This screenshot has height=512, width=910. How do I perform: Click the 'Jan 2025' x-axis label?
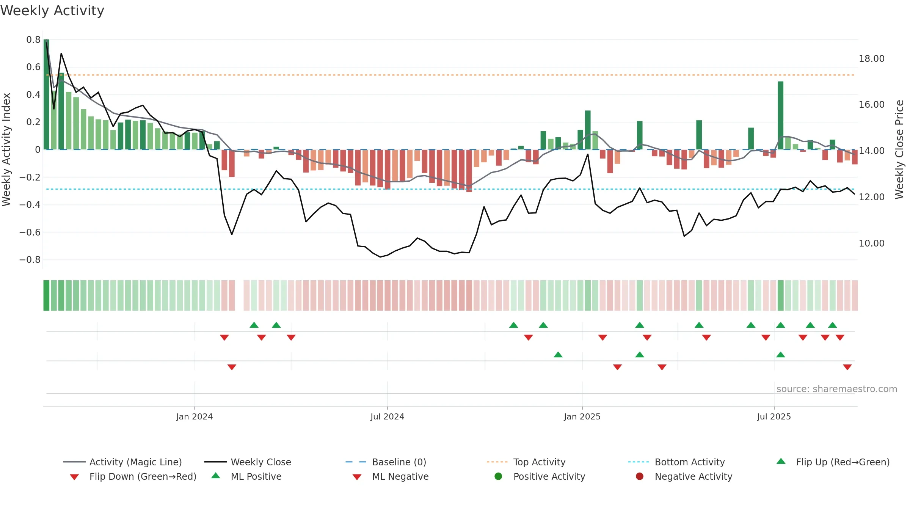click(x=582, y=417)
